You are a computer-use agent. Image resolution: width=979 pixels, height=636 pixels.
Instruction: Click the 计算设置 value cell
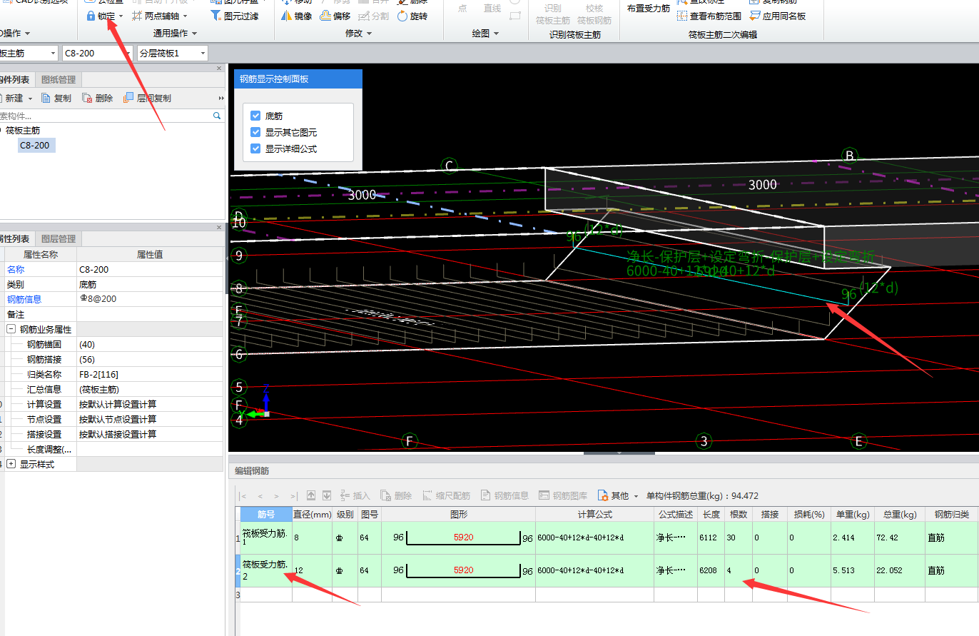coord(150,404)
